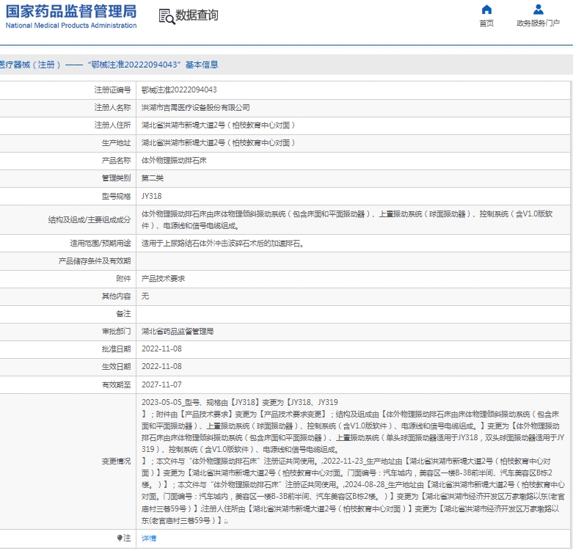Click the 变更情况 row label
573x551 pixels.
click(x=116, y=461)
